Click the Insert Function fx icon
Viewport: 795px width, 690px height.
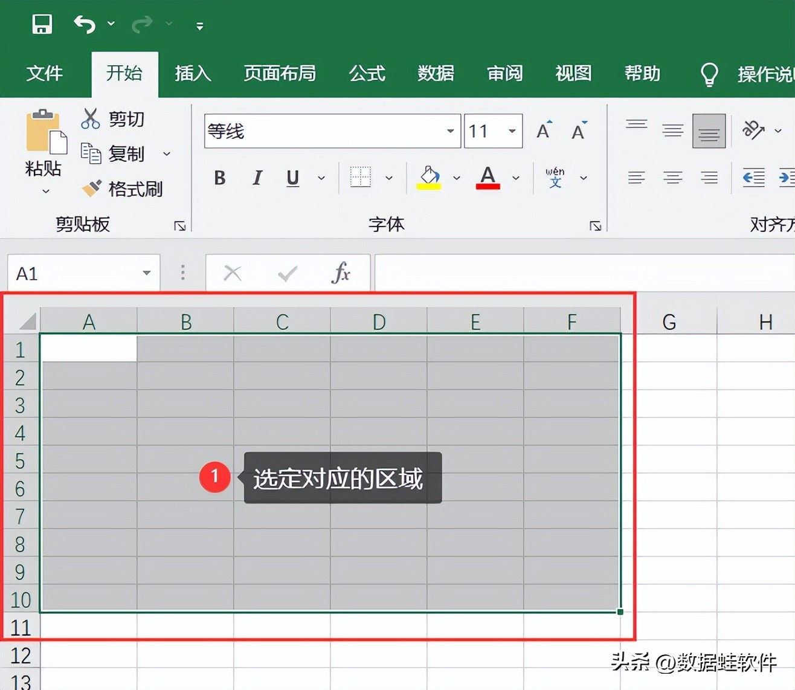[x=341, y=273]
